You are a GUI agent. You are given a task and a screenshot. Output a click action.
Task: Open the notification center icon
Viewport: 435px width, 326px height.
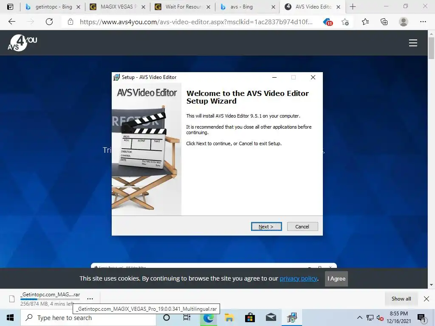(x=421, y=318)
